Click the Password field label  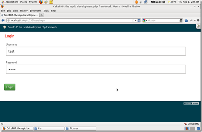(x=11, y=62)
